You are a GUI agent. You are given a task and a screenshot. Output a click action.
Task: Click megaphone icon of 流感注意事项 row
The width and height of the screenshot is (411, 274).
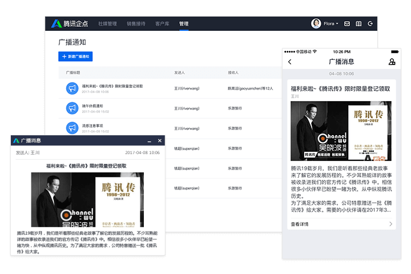(72, 128)
